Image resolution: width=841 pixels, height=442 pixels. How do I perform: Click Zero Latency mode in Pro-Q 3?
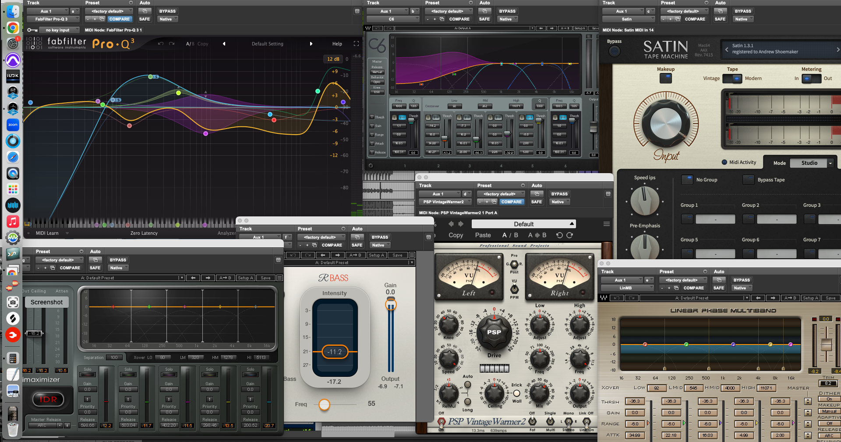coord(144,233)
